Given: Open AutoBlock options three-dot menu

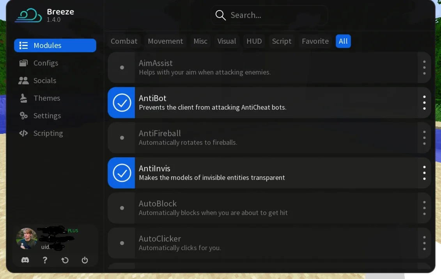Looking at the screenshot, I should coord(424,208).
